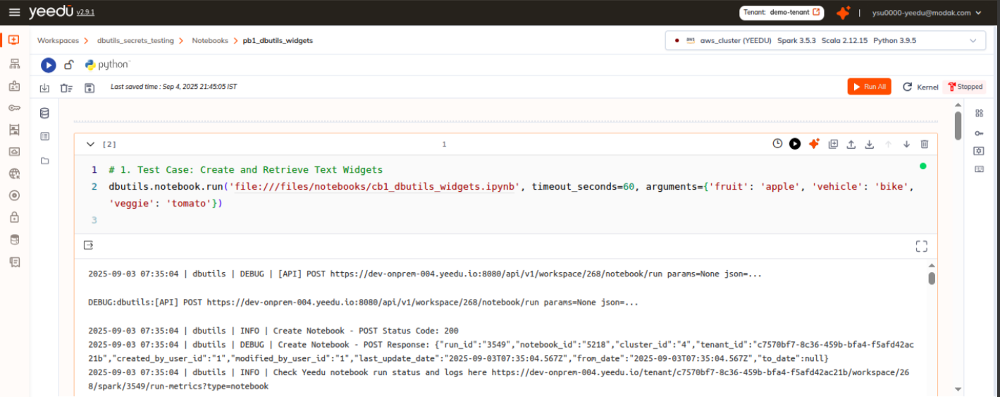Move the cell down with the arrow
1000x397 pixels.
pos(906,144)
